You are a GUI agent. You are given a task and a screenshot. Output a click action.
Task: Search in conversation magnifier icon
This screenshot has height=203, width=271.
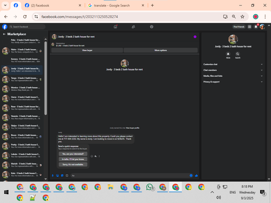237,54
